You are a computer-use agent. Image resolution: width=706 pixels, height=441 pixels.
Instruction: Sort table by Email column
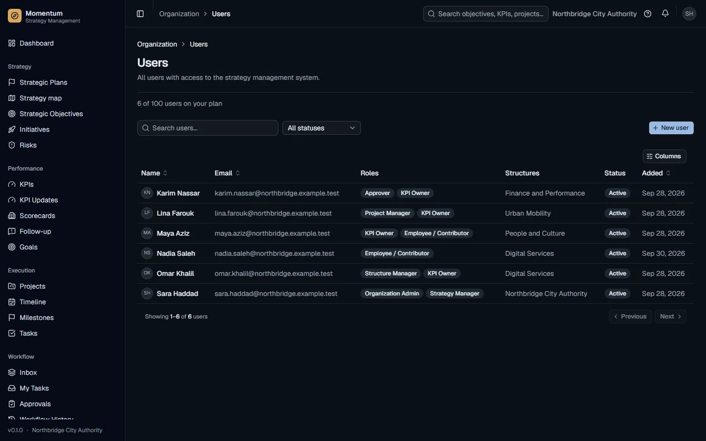point(227,173)
